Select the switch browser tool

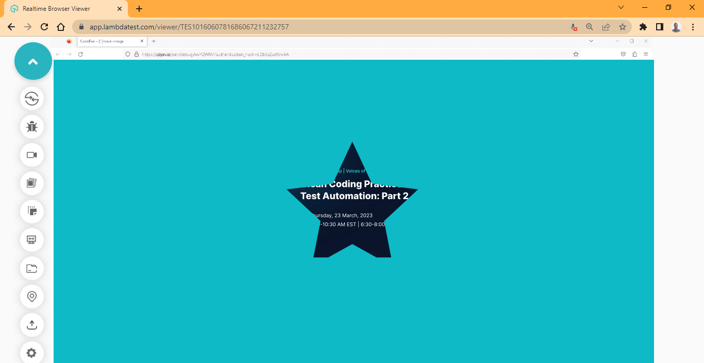pos(32,99)
